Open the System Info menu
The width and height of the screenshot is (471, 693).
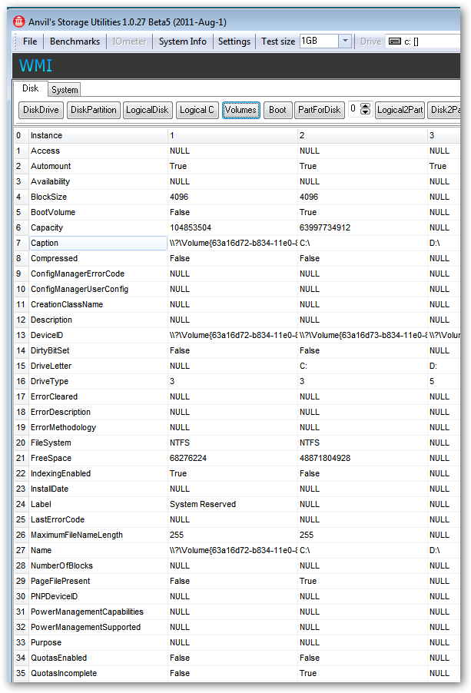(182, 41)
